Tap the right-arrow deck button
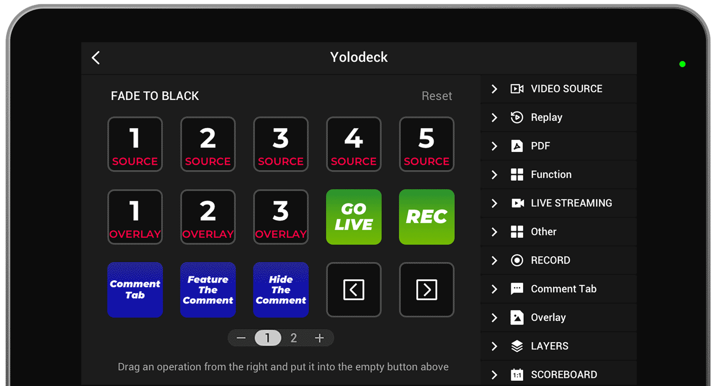Viewport: 716px width, 386px height. 427,290
